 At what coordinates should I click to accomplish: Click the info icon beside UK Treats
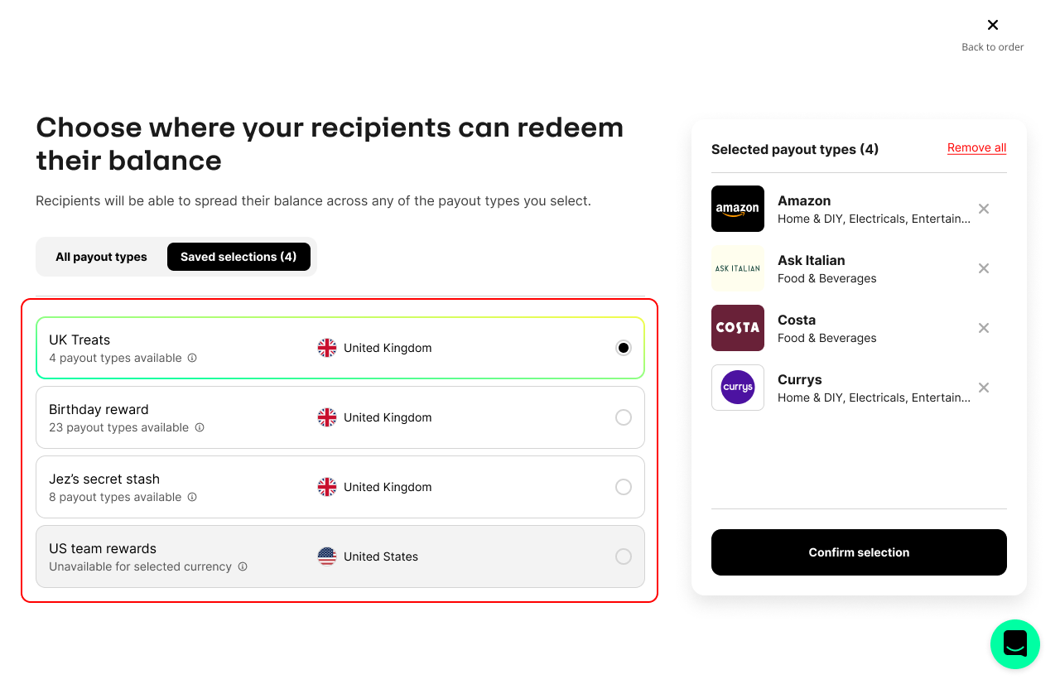[192, 359]
